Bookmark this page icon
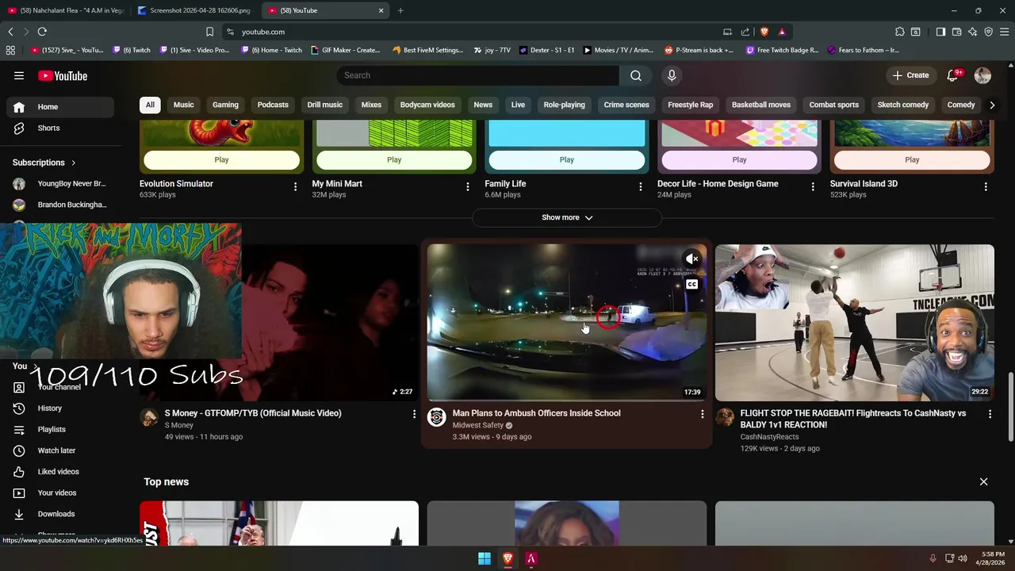Image resolution: width=1015 pixels, height=571 pixels. tap(209, 32)
